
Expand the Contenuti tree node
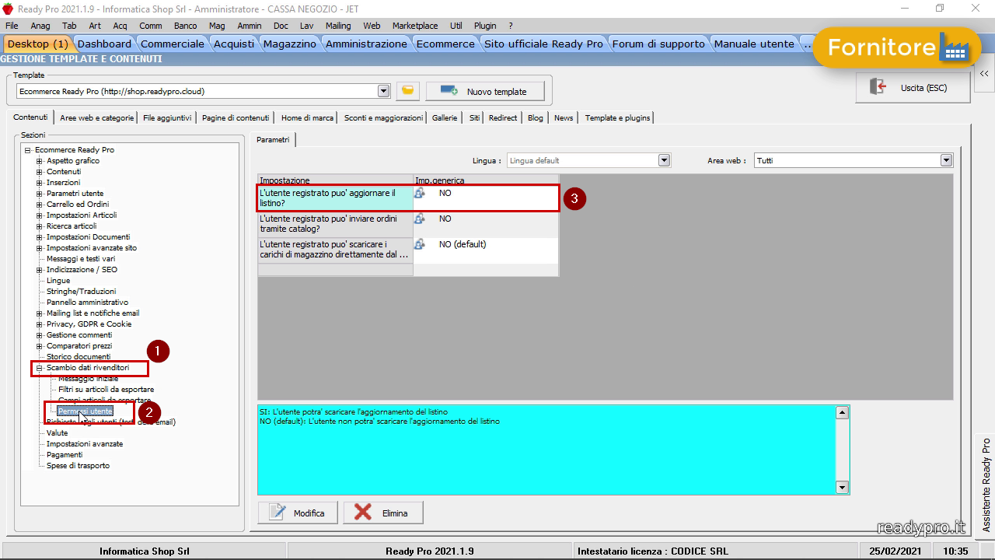[x=40, y=172]
